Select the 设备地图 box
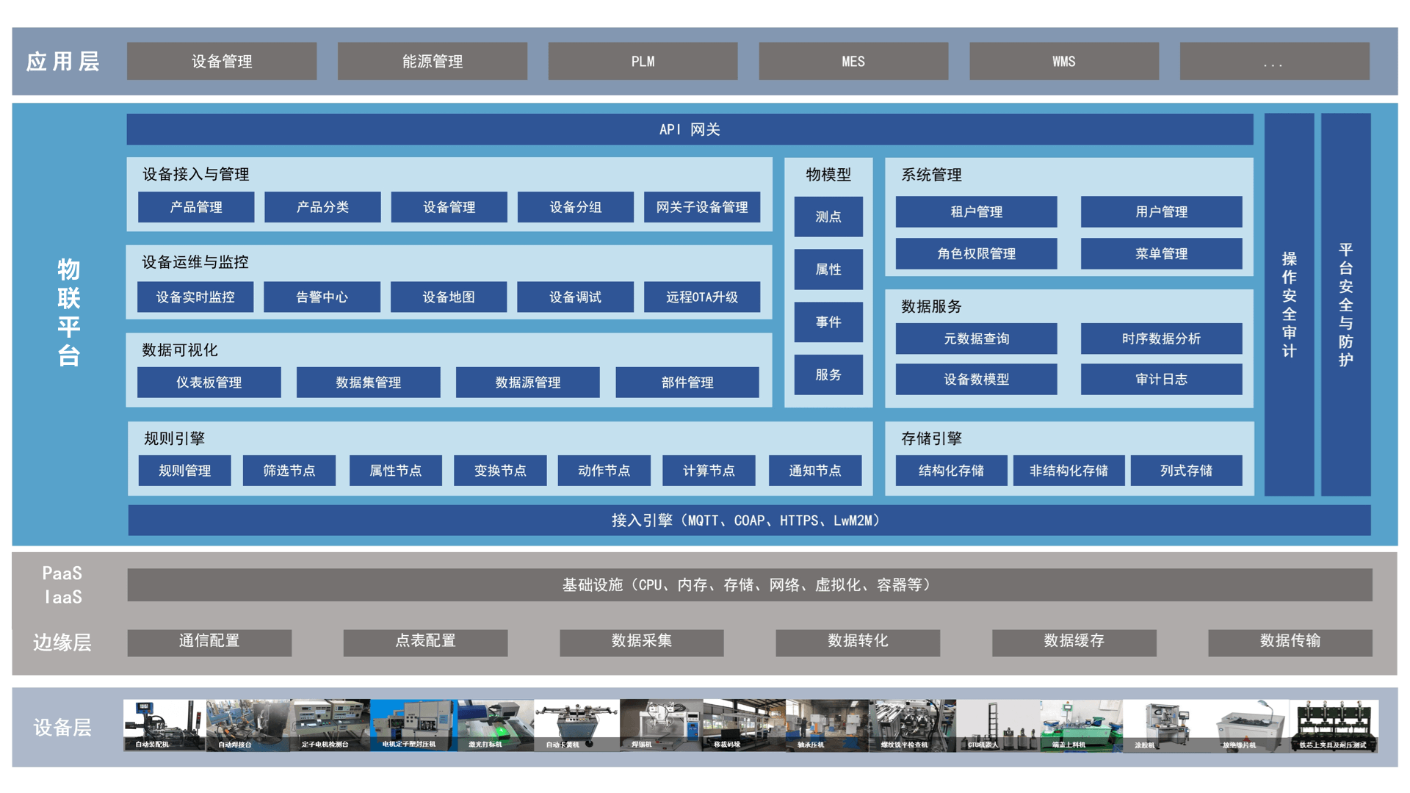1410x793 pixels. (449, 297)
